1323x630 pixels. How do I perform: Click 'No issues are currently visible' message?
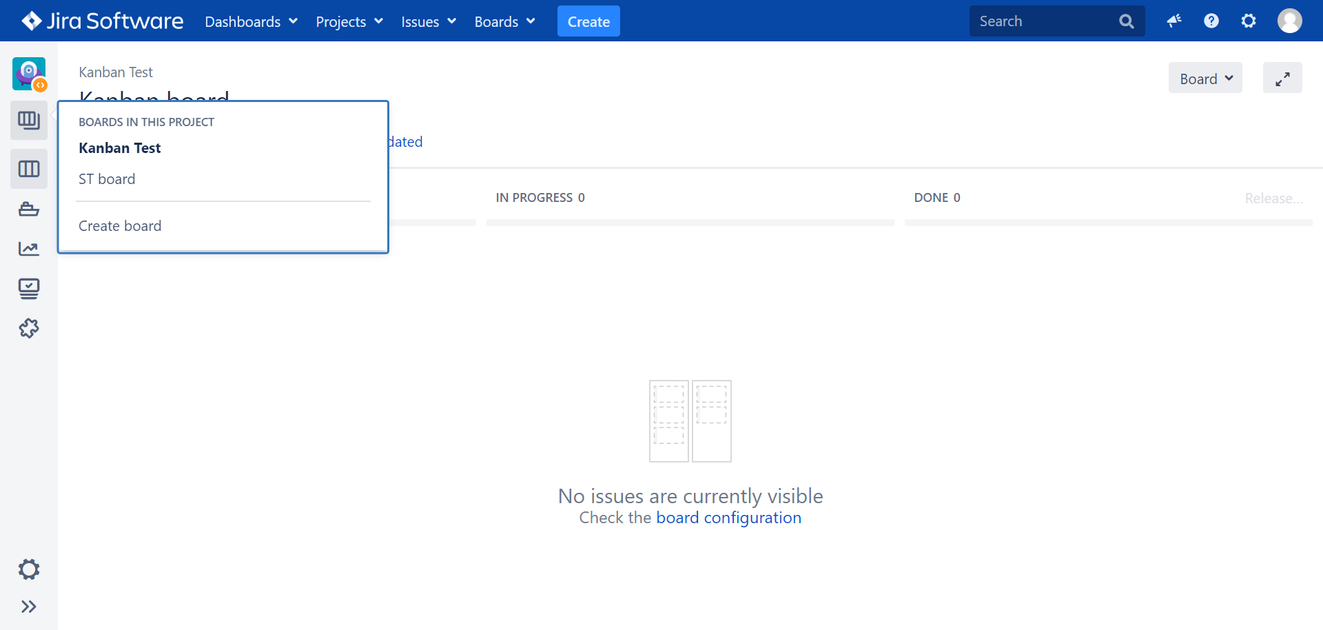[690, 496]
